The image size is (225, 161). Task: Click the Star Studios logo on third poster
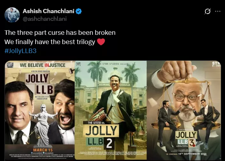(216, 64)
